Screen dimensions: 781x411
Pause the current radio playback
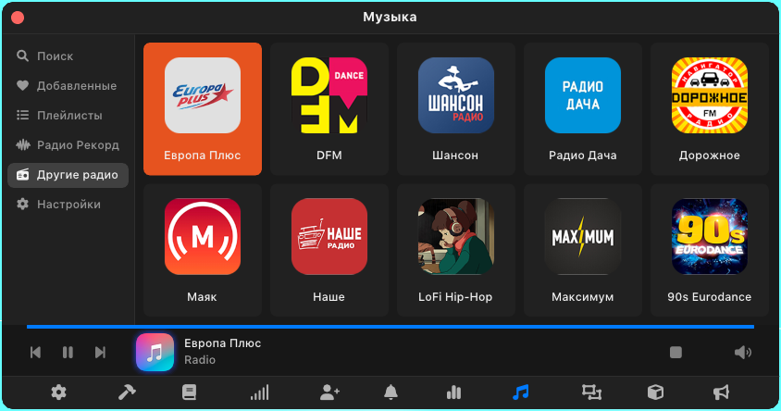click(x=68, y=352)
